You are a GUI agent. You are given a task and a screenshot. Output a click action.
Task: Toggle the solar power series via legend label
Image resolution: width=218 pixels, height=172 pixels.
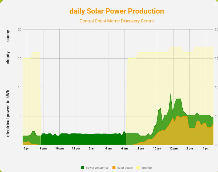click(125, 168)
